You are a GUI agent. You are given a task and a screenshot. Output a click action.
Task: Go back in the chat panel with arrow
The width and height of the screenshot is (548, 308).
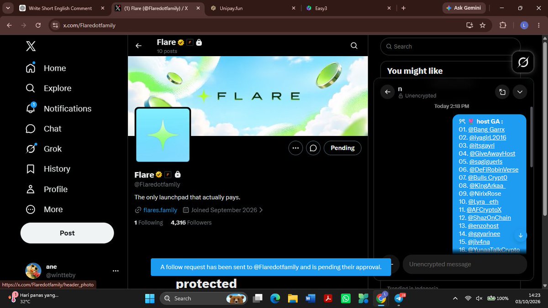pos(387,92)
